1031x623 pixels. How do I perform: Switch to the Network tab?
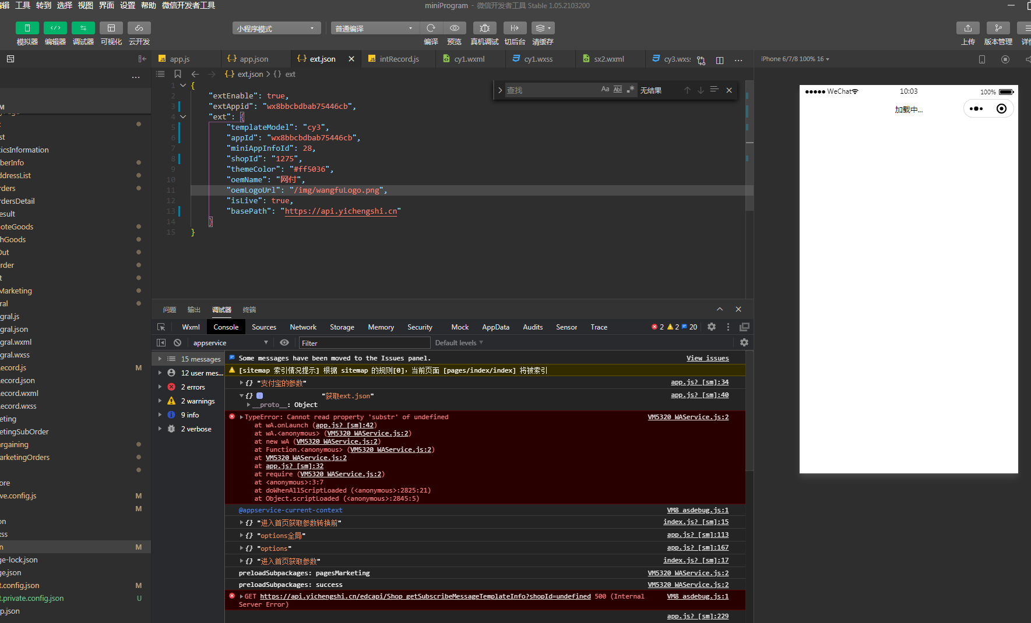coord(303,327)
